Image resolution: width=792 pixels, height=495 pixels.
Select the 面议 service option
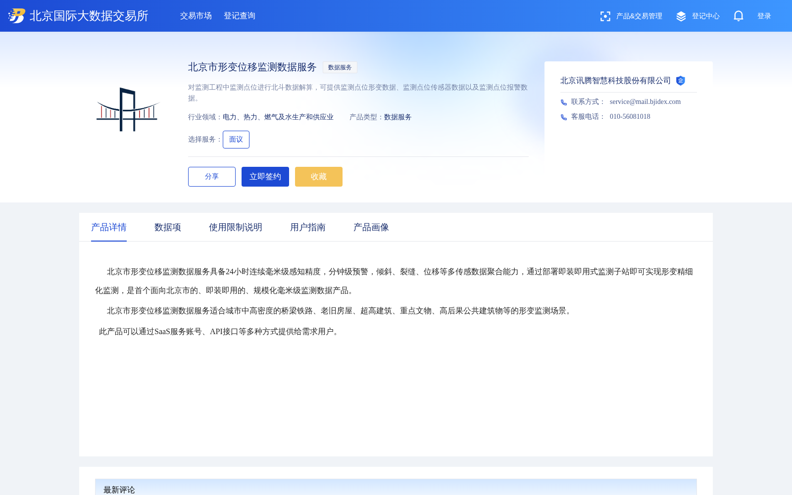click(x=236, y=140)
